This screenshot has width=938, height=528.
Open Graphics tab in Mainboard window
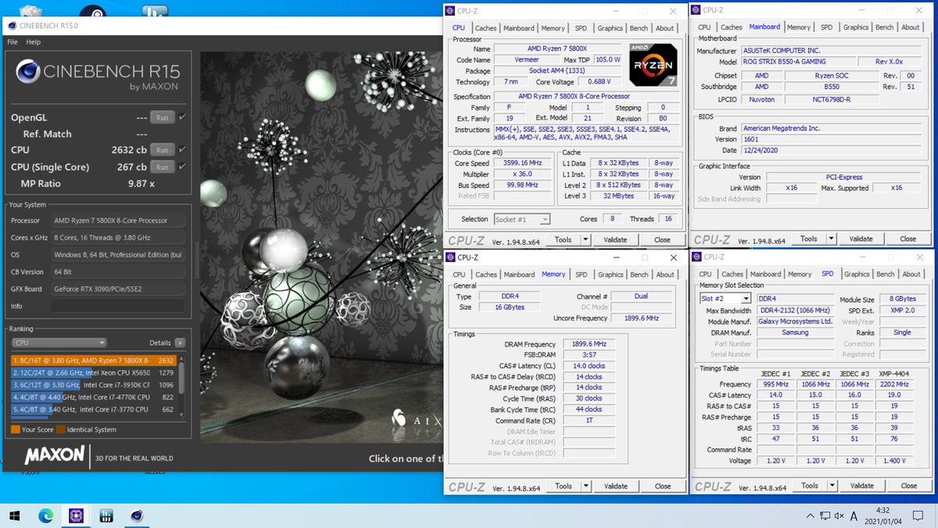coord(855,27)
